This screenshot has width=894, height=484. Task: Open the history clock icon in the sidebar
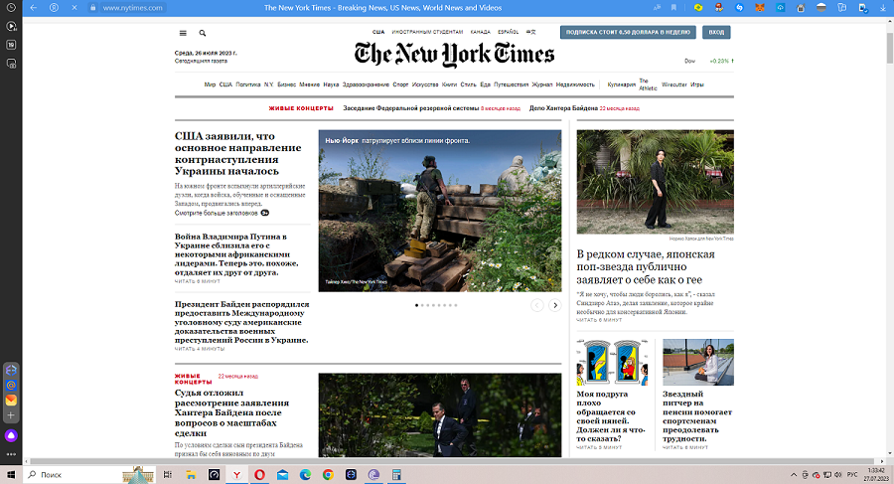(x=11, y=7)
